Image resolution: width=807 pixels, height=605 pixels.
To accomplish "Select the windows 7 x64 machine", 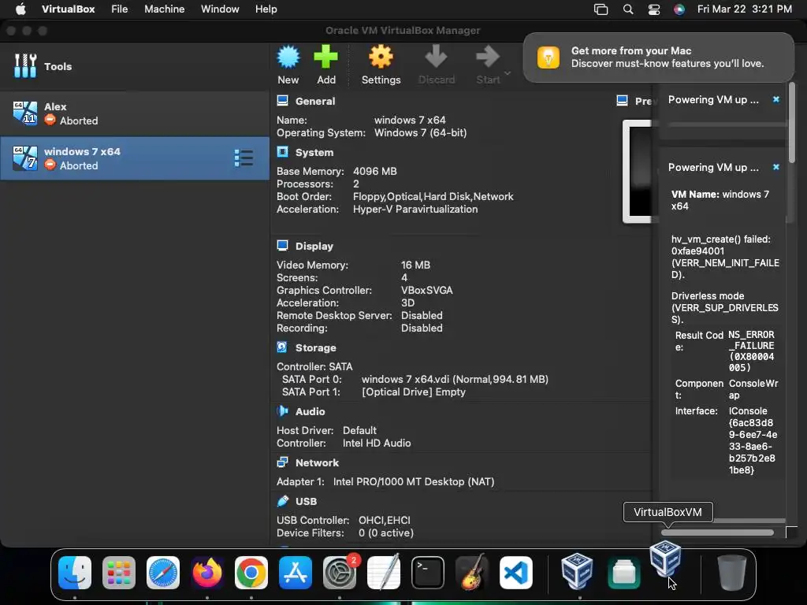I will click(x=135, y=158).
